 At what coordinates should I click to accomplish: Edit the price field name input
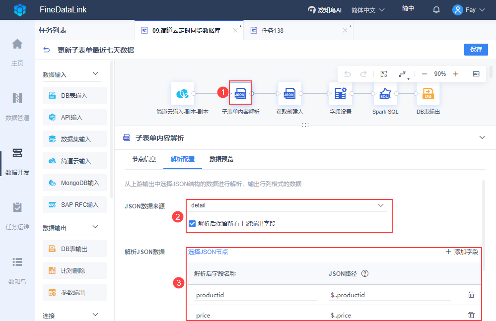click(x=255, y=316)
